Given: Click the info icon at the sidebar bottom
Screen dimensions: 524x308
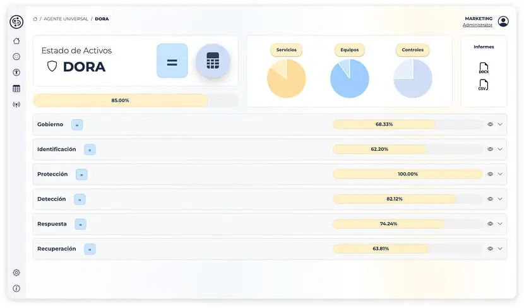Looking at the screenshot, I should [16, 288].
